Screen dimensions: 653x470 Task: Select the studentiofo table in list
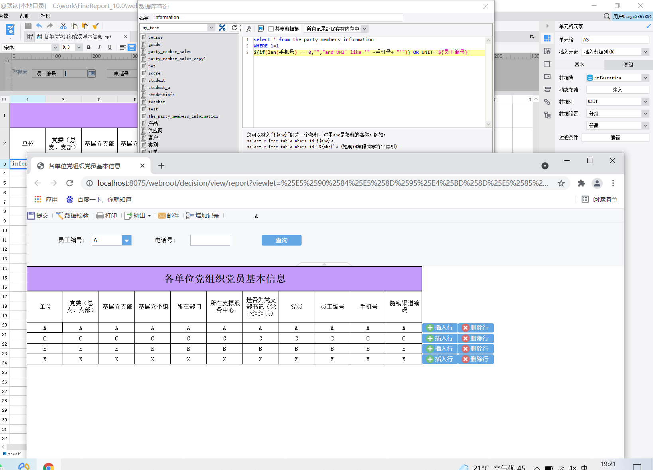pos(162,95)
